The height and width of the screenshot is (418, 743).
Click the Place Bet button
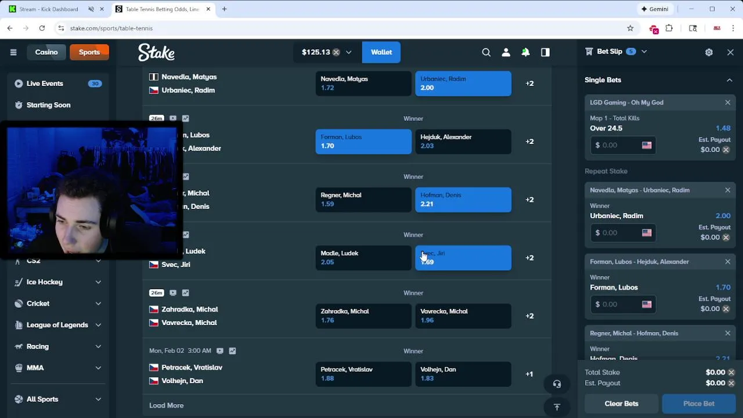click(699, 403)
